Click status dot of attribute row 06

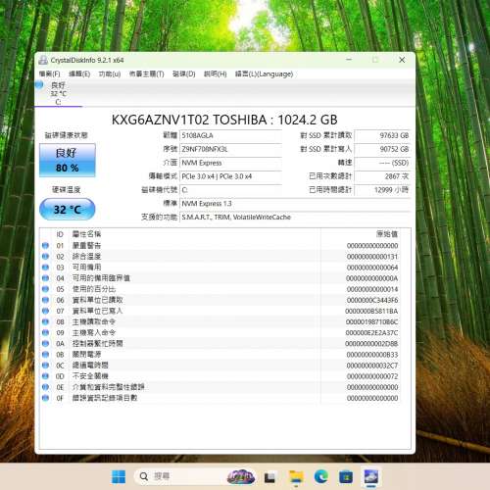[45, 300]
